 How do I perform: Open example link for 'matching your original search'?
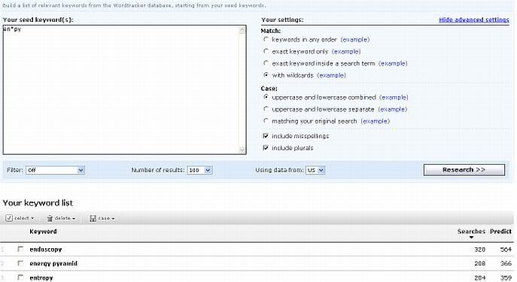(x=376, y=121)
